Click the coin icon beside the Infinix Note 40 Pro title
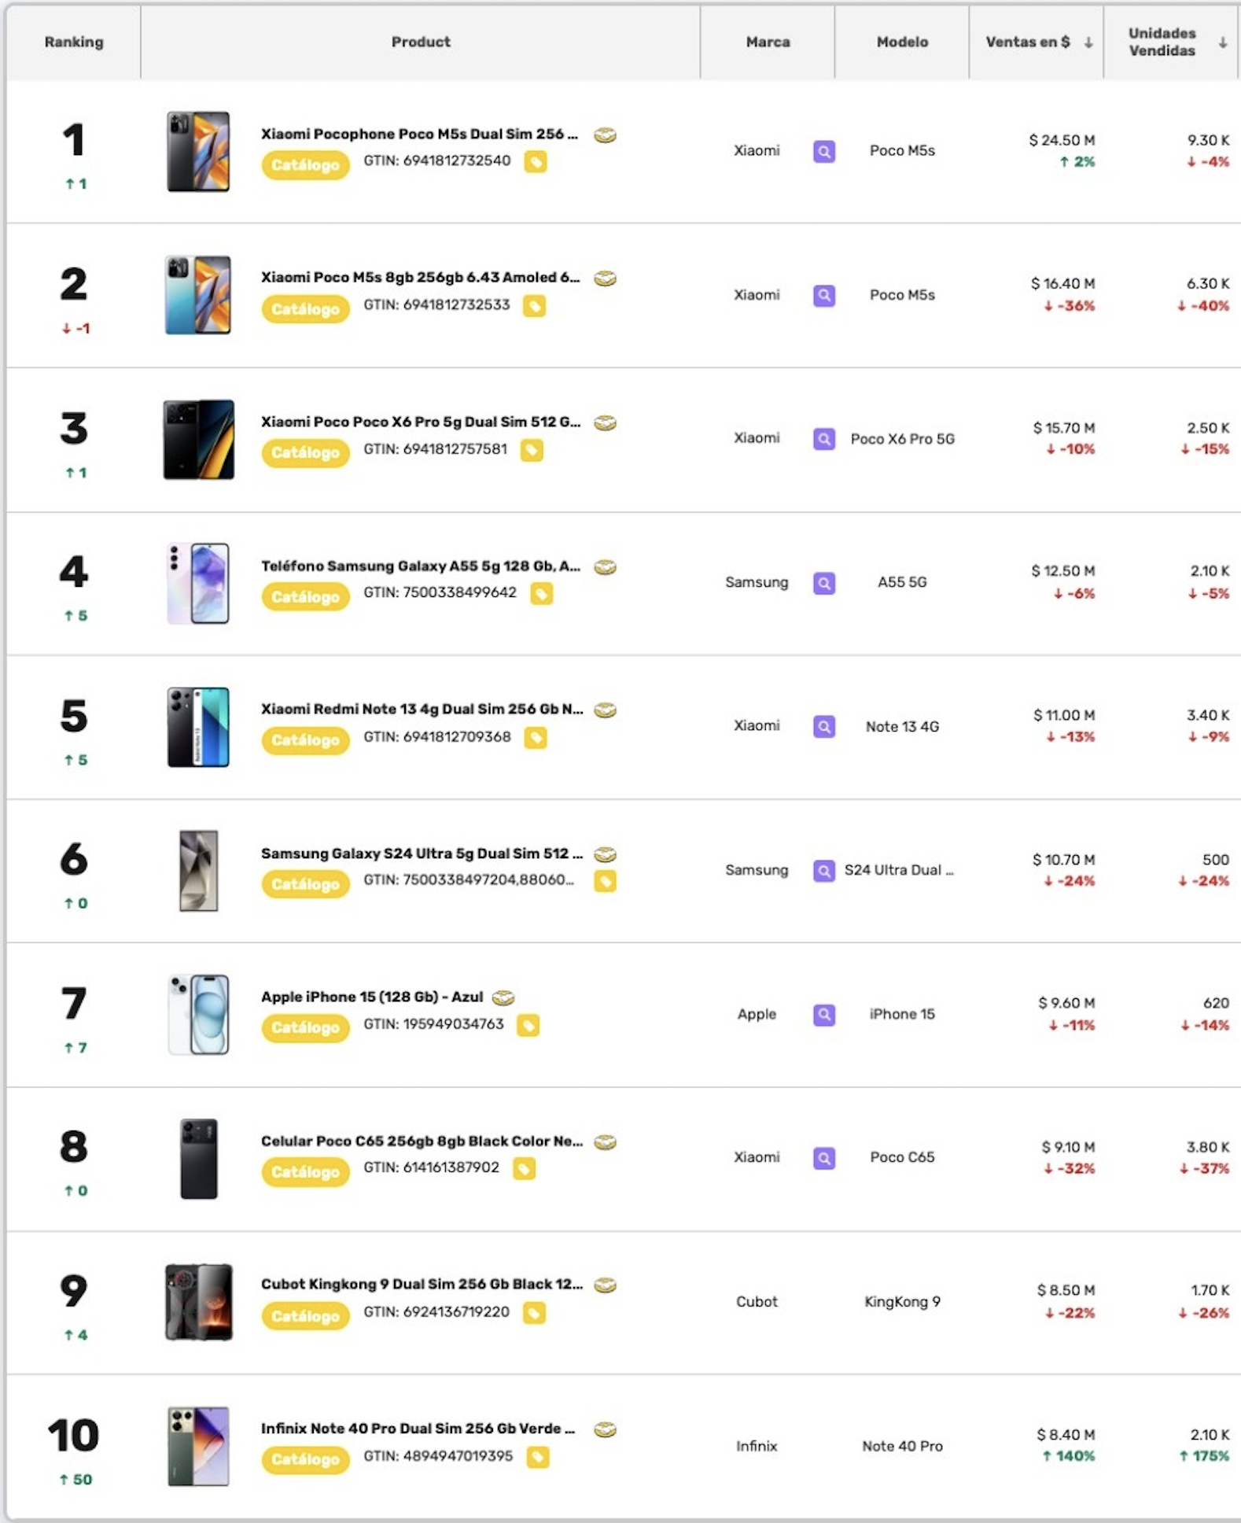This screenshot has width=1241, height=1523. [x=605, y=1429]
